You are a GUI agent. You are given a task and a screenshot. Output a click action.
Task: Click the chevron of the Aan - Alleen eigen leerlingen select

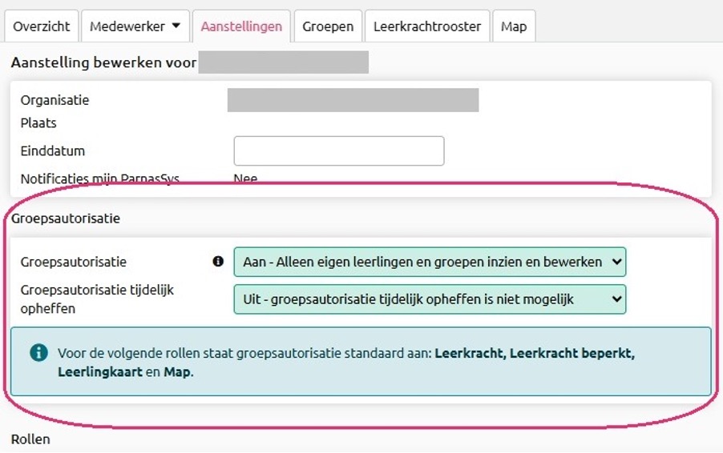pyautogui.click(x=616, y=262)
